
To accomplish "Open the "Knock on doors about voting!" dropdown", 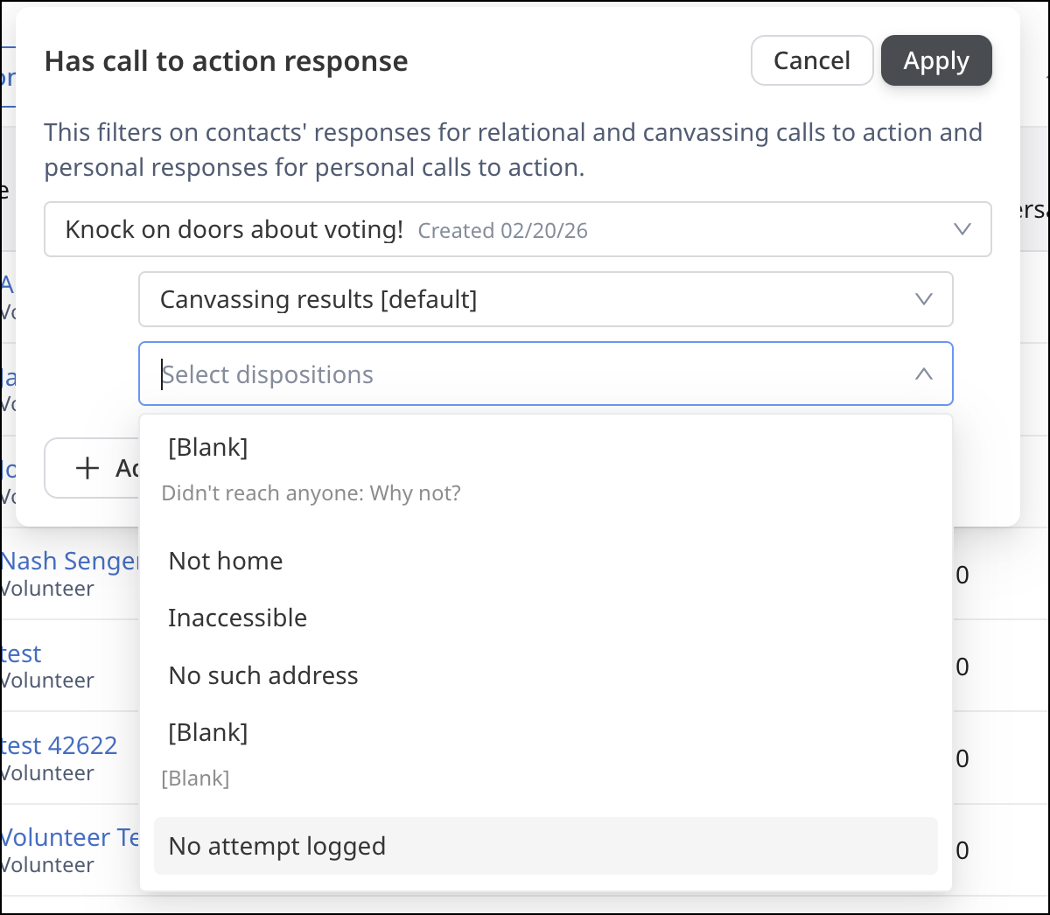I will [x=516, y=230].
